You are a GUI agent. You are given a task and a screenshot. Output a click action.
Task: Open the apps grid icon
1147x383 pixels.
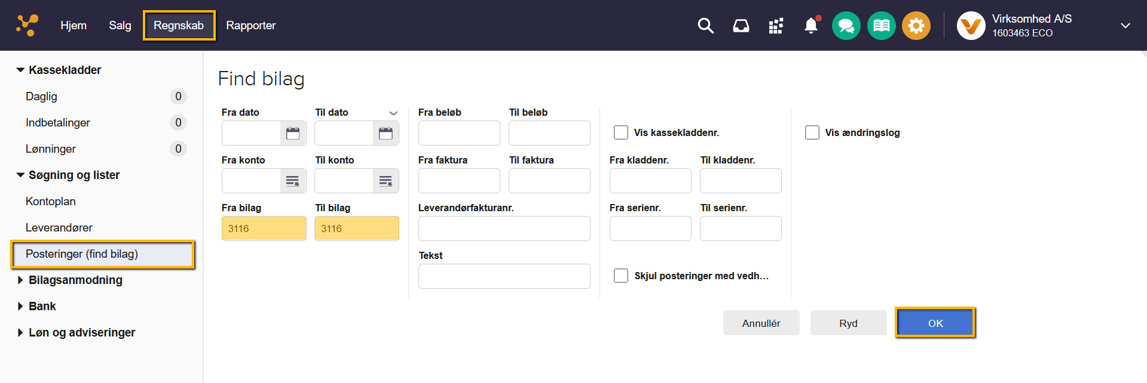click(776, 26)
